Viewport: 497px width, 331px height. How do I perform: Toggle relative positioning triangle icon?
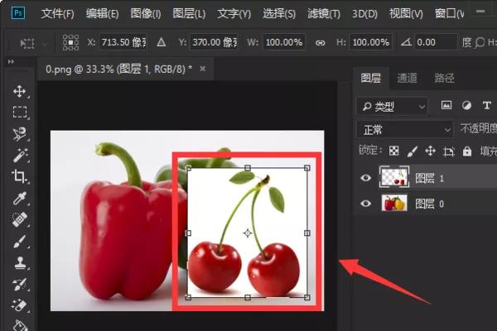tap(161, 42)
